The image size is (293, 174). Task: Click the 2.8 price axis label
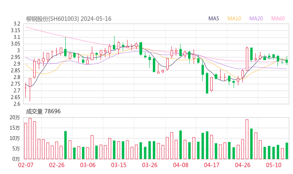point(17,77)
